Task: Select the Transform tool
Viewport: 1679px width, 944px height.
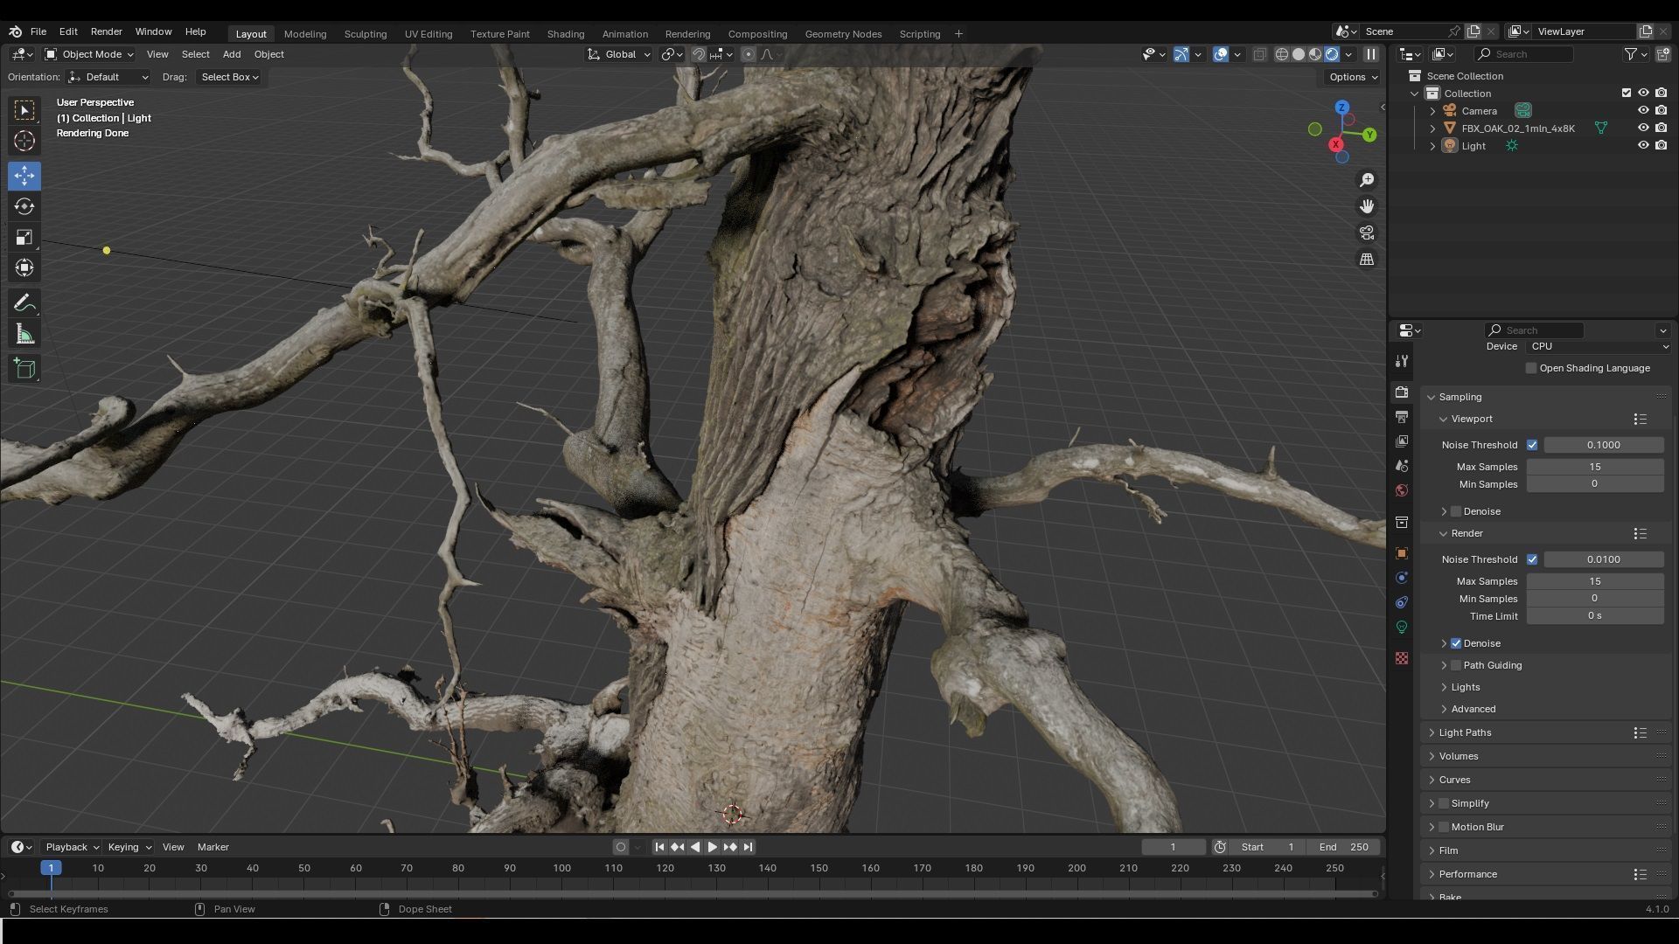Action: click(x=24, y=267)
